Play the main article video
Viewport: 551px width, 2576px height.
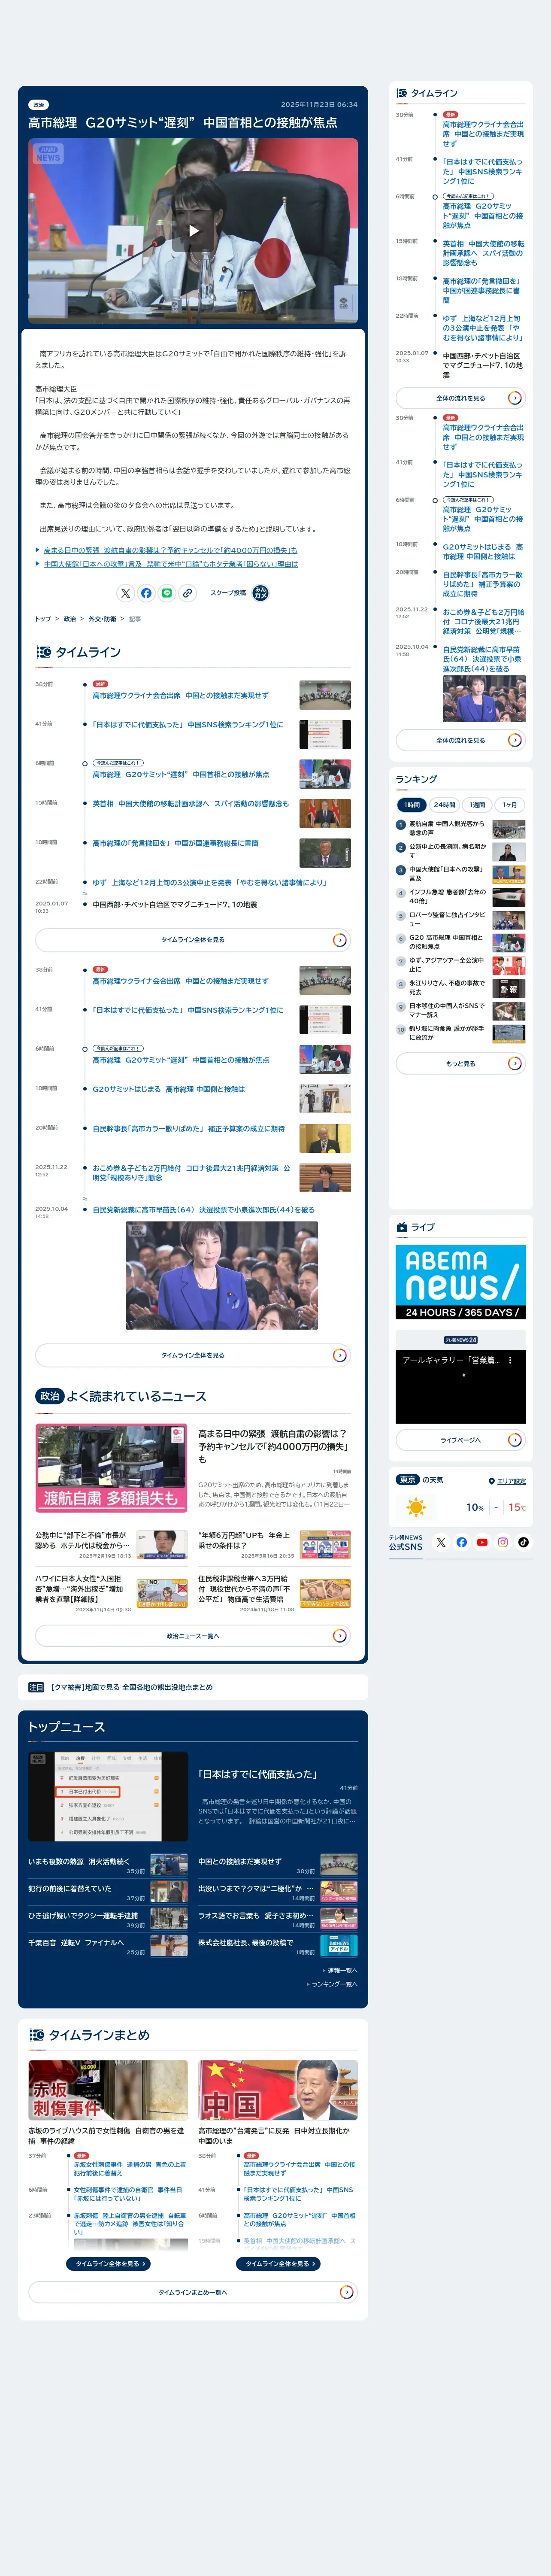pos(193,231)
